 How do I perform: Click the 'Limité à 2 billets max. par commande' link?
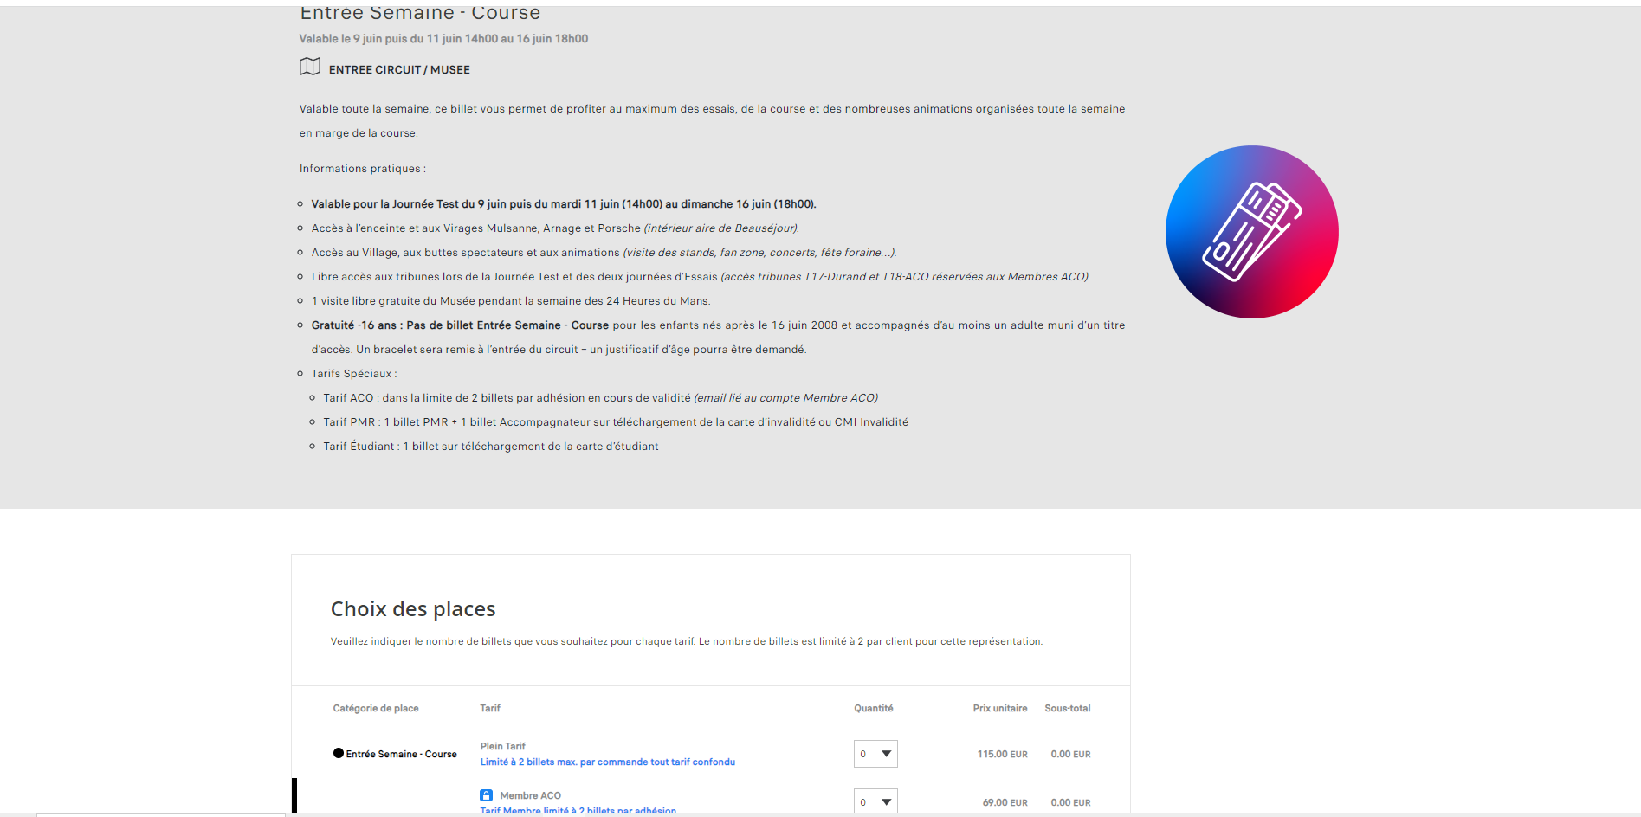tap(608, 762)
